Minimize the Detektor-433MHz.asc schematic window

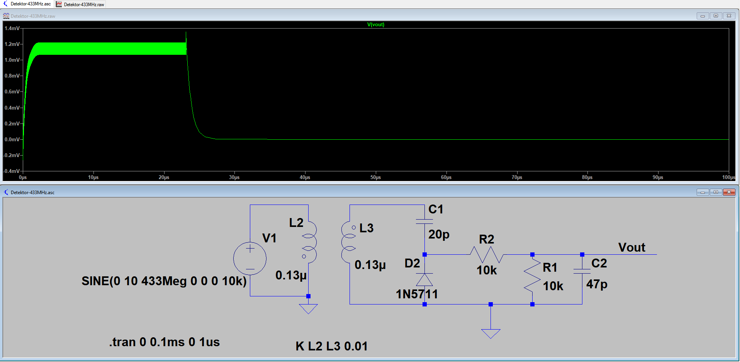click(703, 192)
